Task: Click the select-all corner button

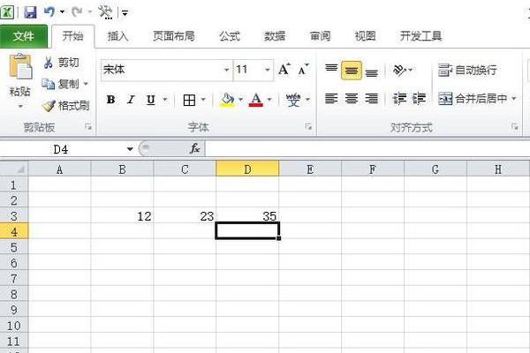Action: (x=14, y=169)
